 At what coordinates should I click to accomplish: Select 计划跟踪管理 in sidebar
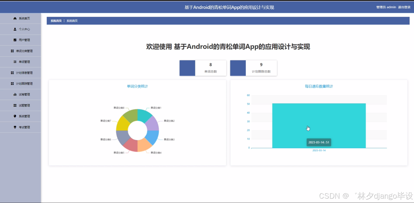click(x=20, y=84)
